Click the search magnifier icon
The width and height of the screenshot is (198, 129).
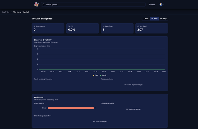point(43,4)
